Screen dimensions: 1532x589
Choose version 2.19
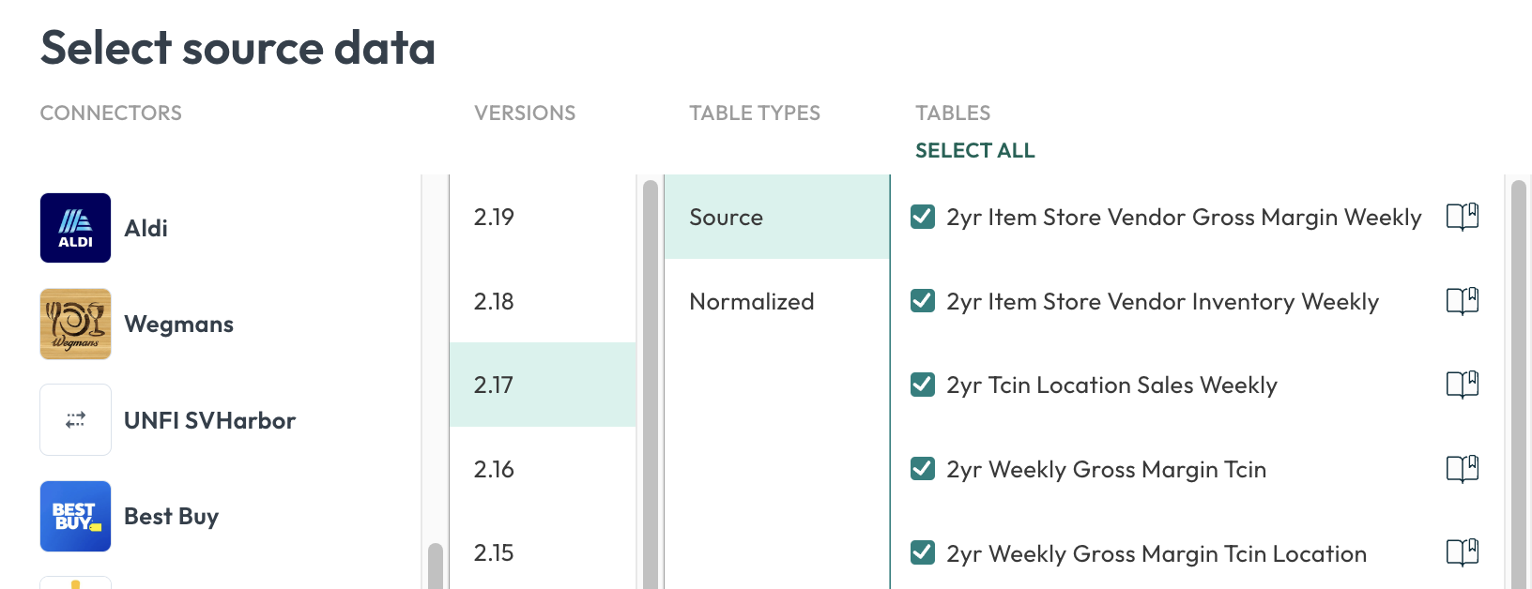coord(543,217)
